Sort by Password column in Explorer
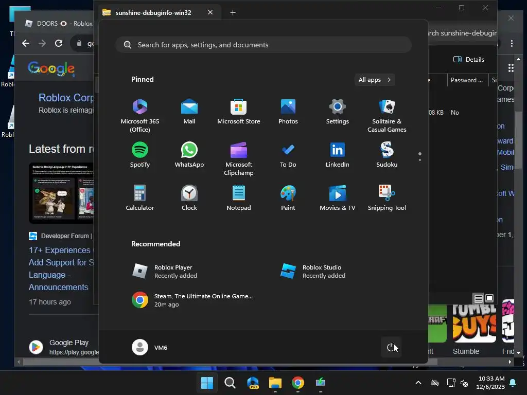The height and width of the screenshot is (395, 527). (x=467, y=80)
